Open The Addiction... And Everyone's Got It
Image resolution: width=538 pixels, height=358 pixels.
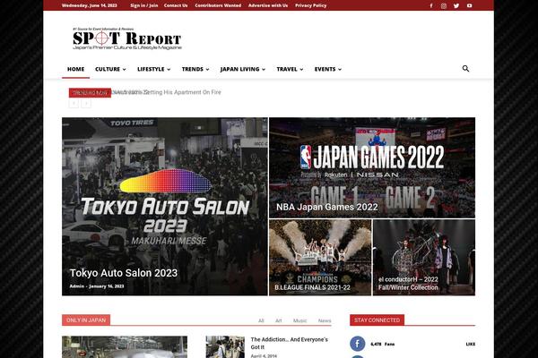point(290,343)
